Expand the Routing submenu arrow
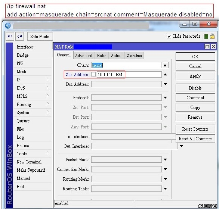The height and width of the screenshot is (209, 219). pos(47,104)
